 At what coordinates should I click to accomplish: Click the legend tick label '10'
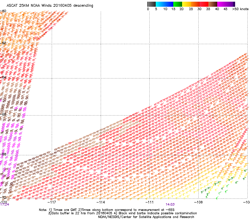(x=165, y=9)
